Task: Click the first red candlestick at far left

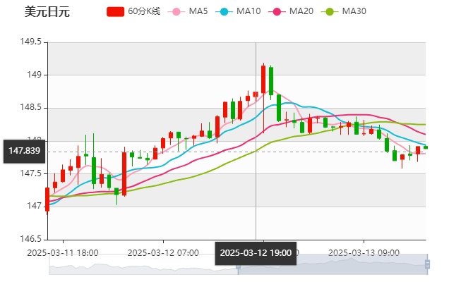Action: pyautogui.click(x=47, y=199)
